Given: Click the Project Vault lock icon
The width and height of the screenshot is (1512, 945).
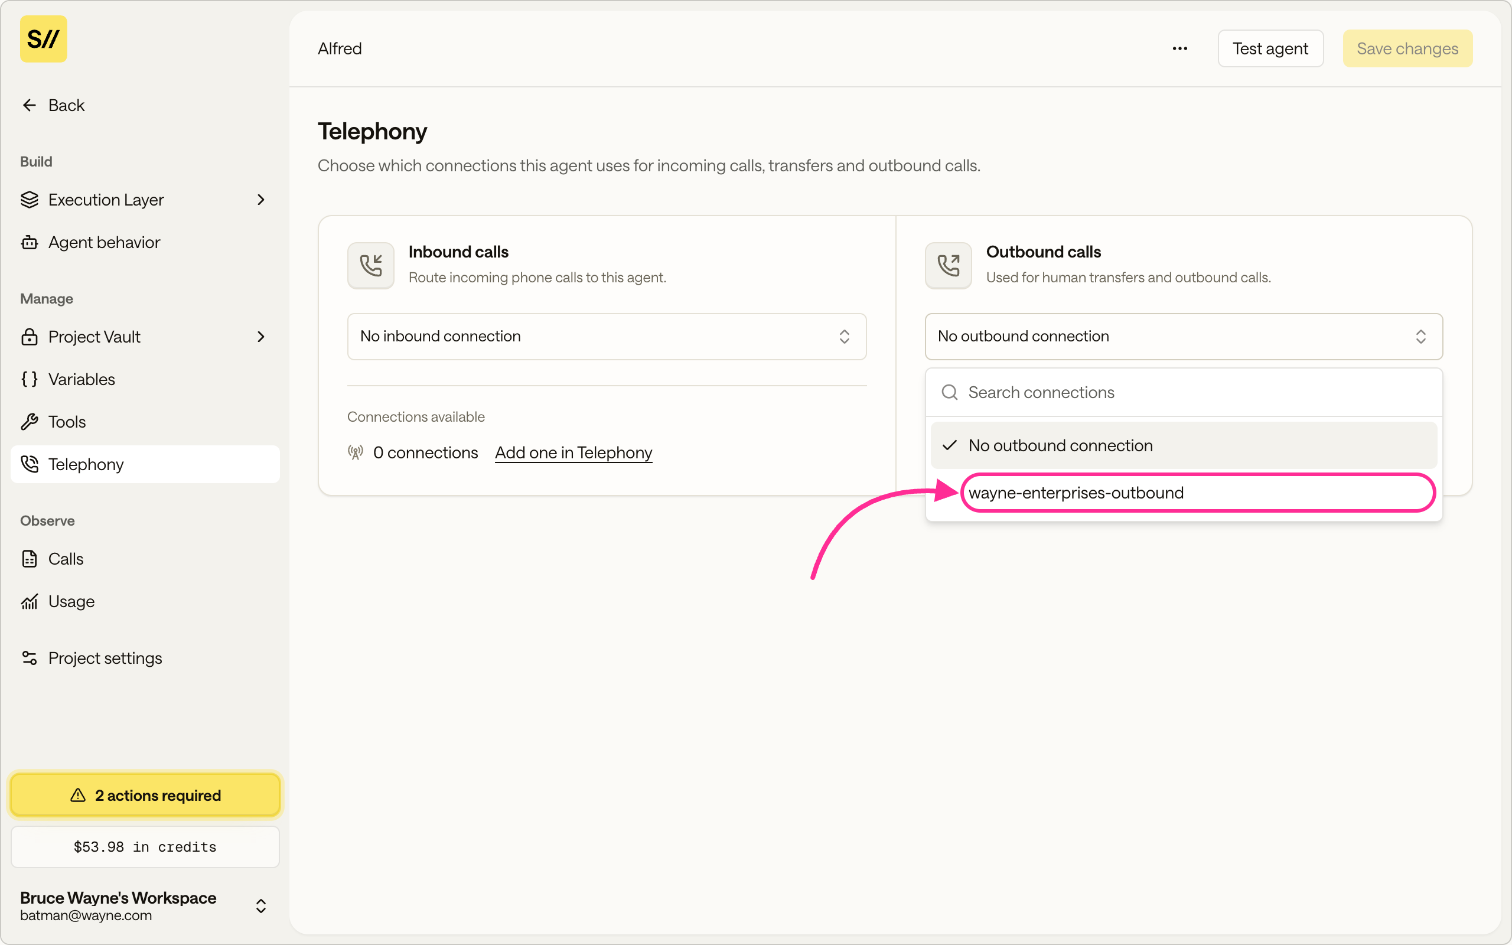Looking at the screenshot, I should [30, 337].
